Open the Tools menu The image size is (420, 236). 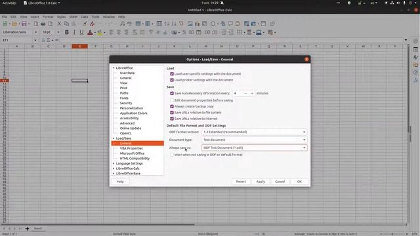(96, 17)
